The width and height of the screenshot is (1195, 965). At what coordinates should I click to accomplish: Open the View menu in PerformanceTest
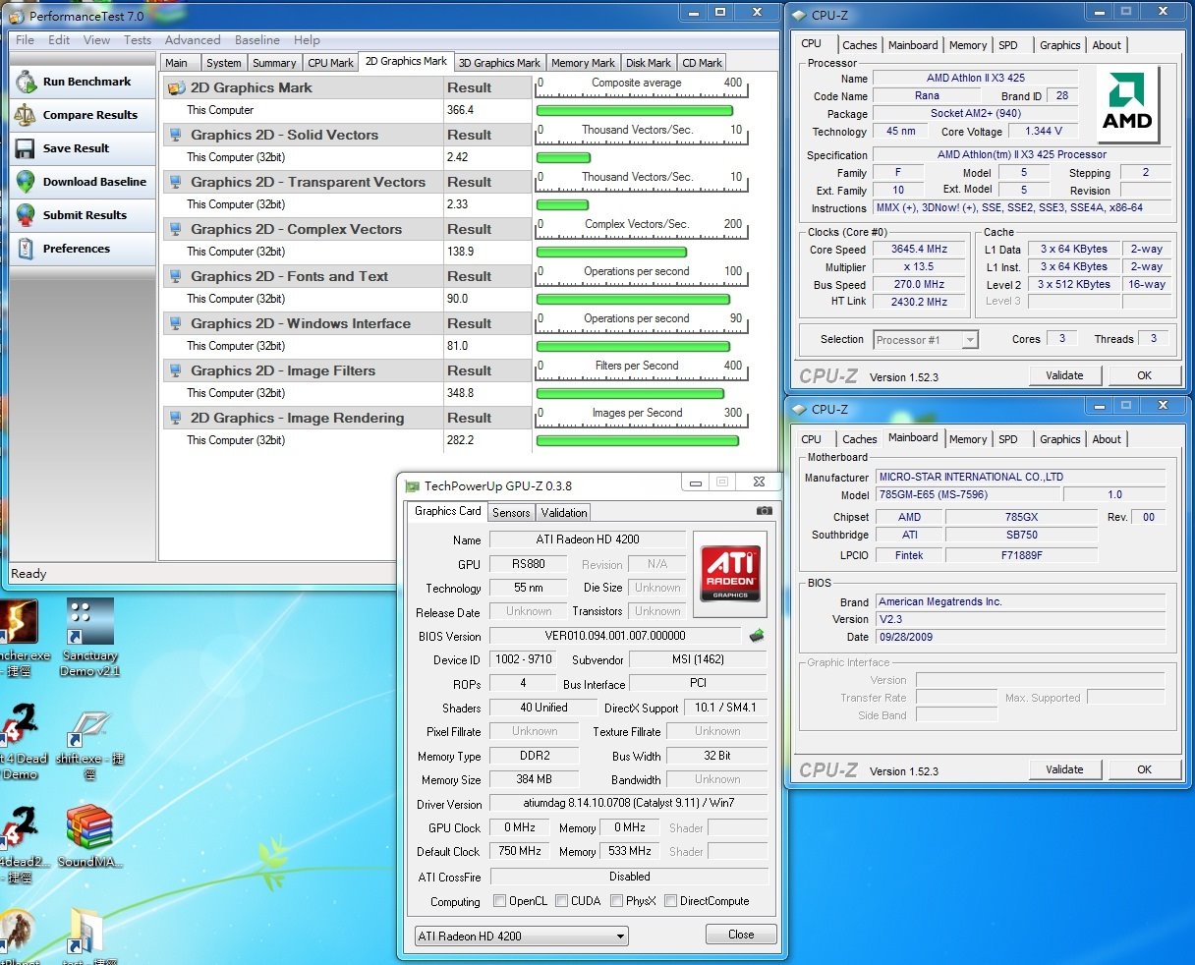[x=97, y=40]
